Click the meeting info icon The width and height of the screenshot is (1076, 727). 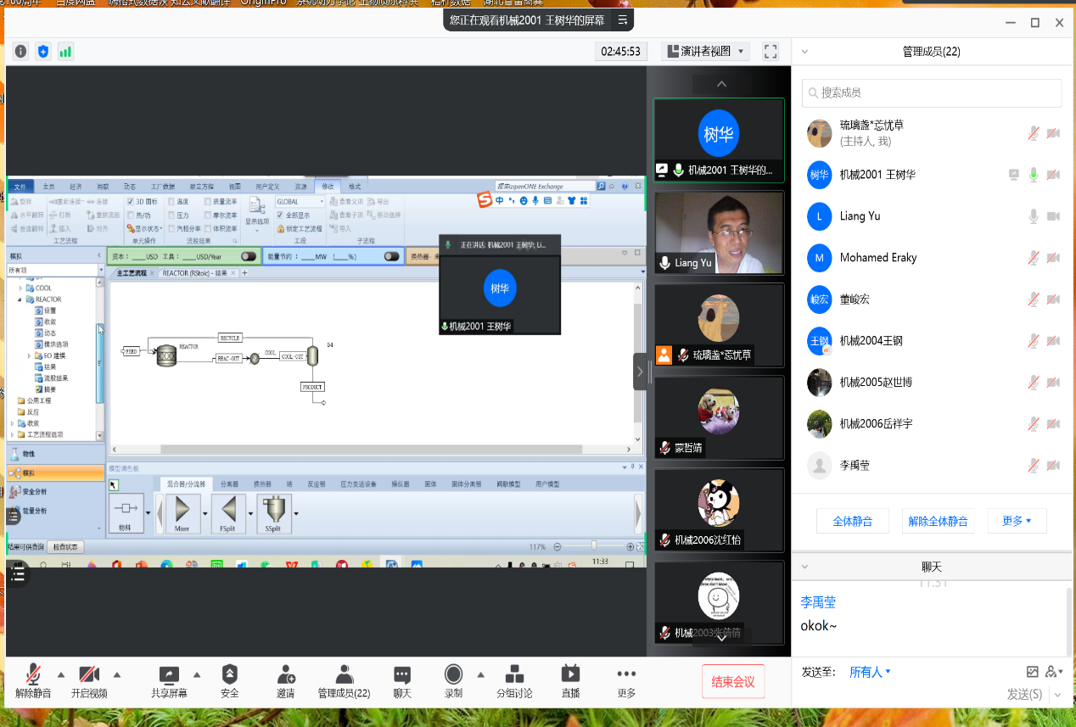(20, 51)
